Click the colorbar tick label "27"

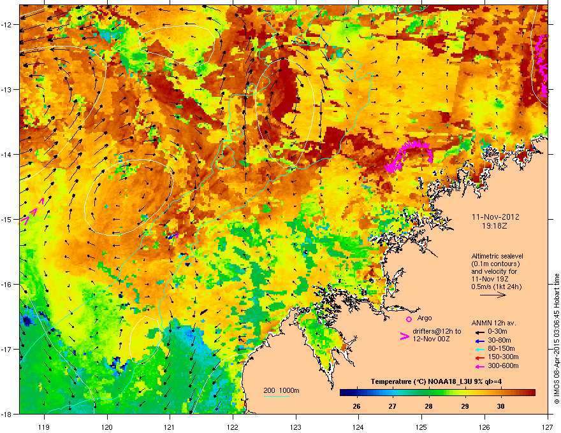click(x=393, y=406)
